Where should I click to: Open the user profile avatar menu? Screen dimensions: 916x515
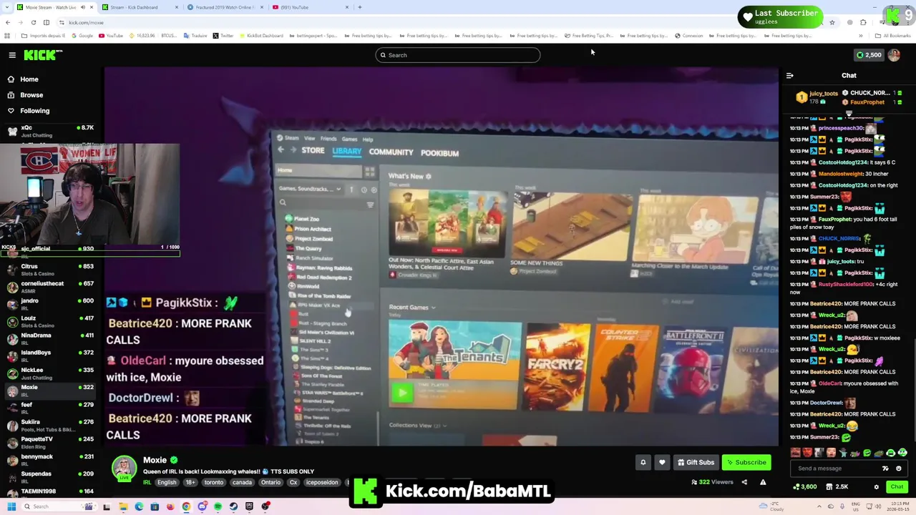[894, 55]
